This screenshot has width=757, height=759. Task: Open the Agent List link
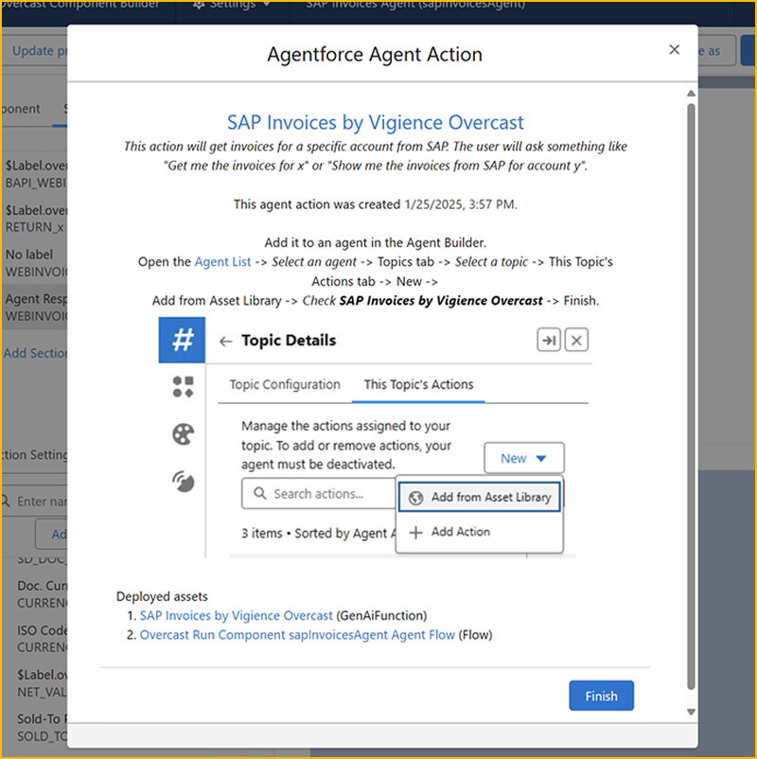coord(222,262)
